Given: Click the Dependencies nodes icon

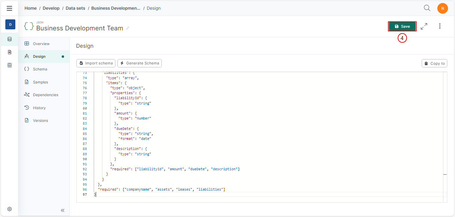Looking at the screenshot, I should [27, 95].
